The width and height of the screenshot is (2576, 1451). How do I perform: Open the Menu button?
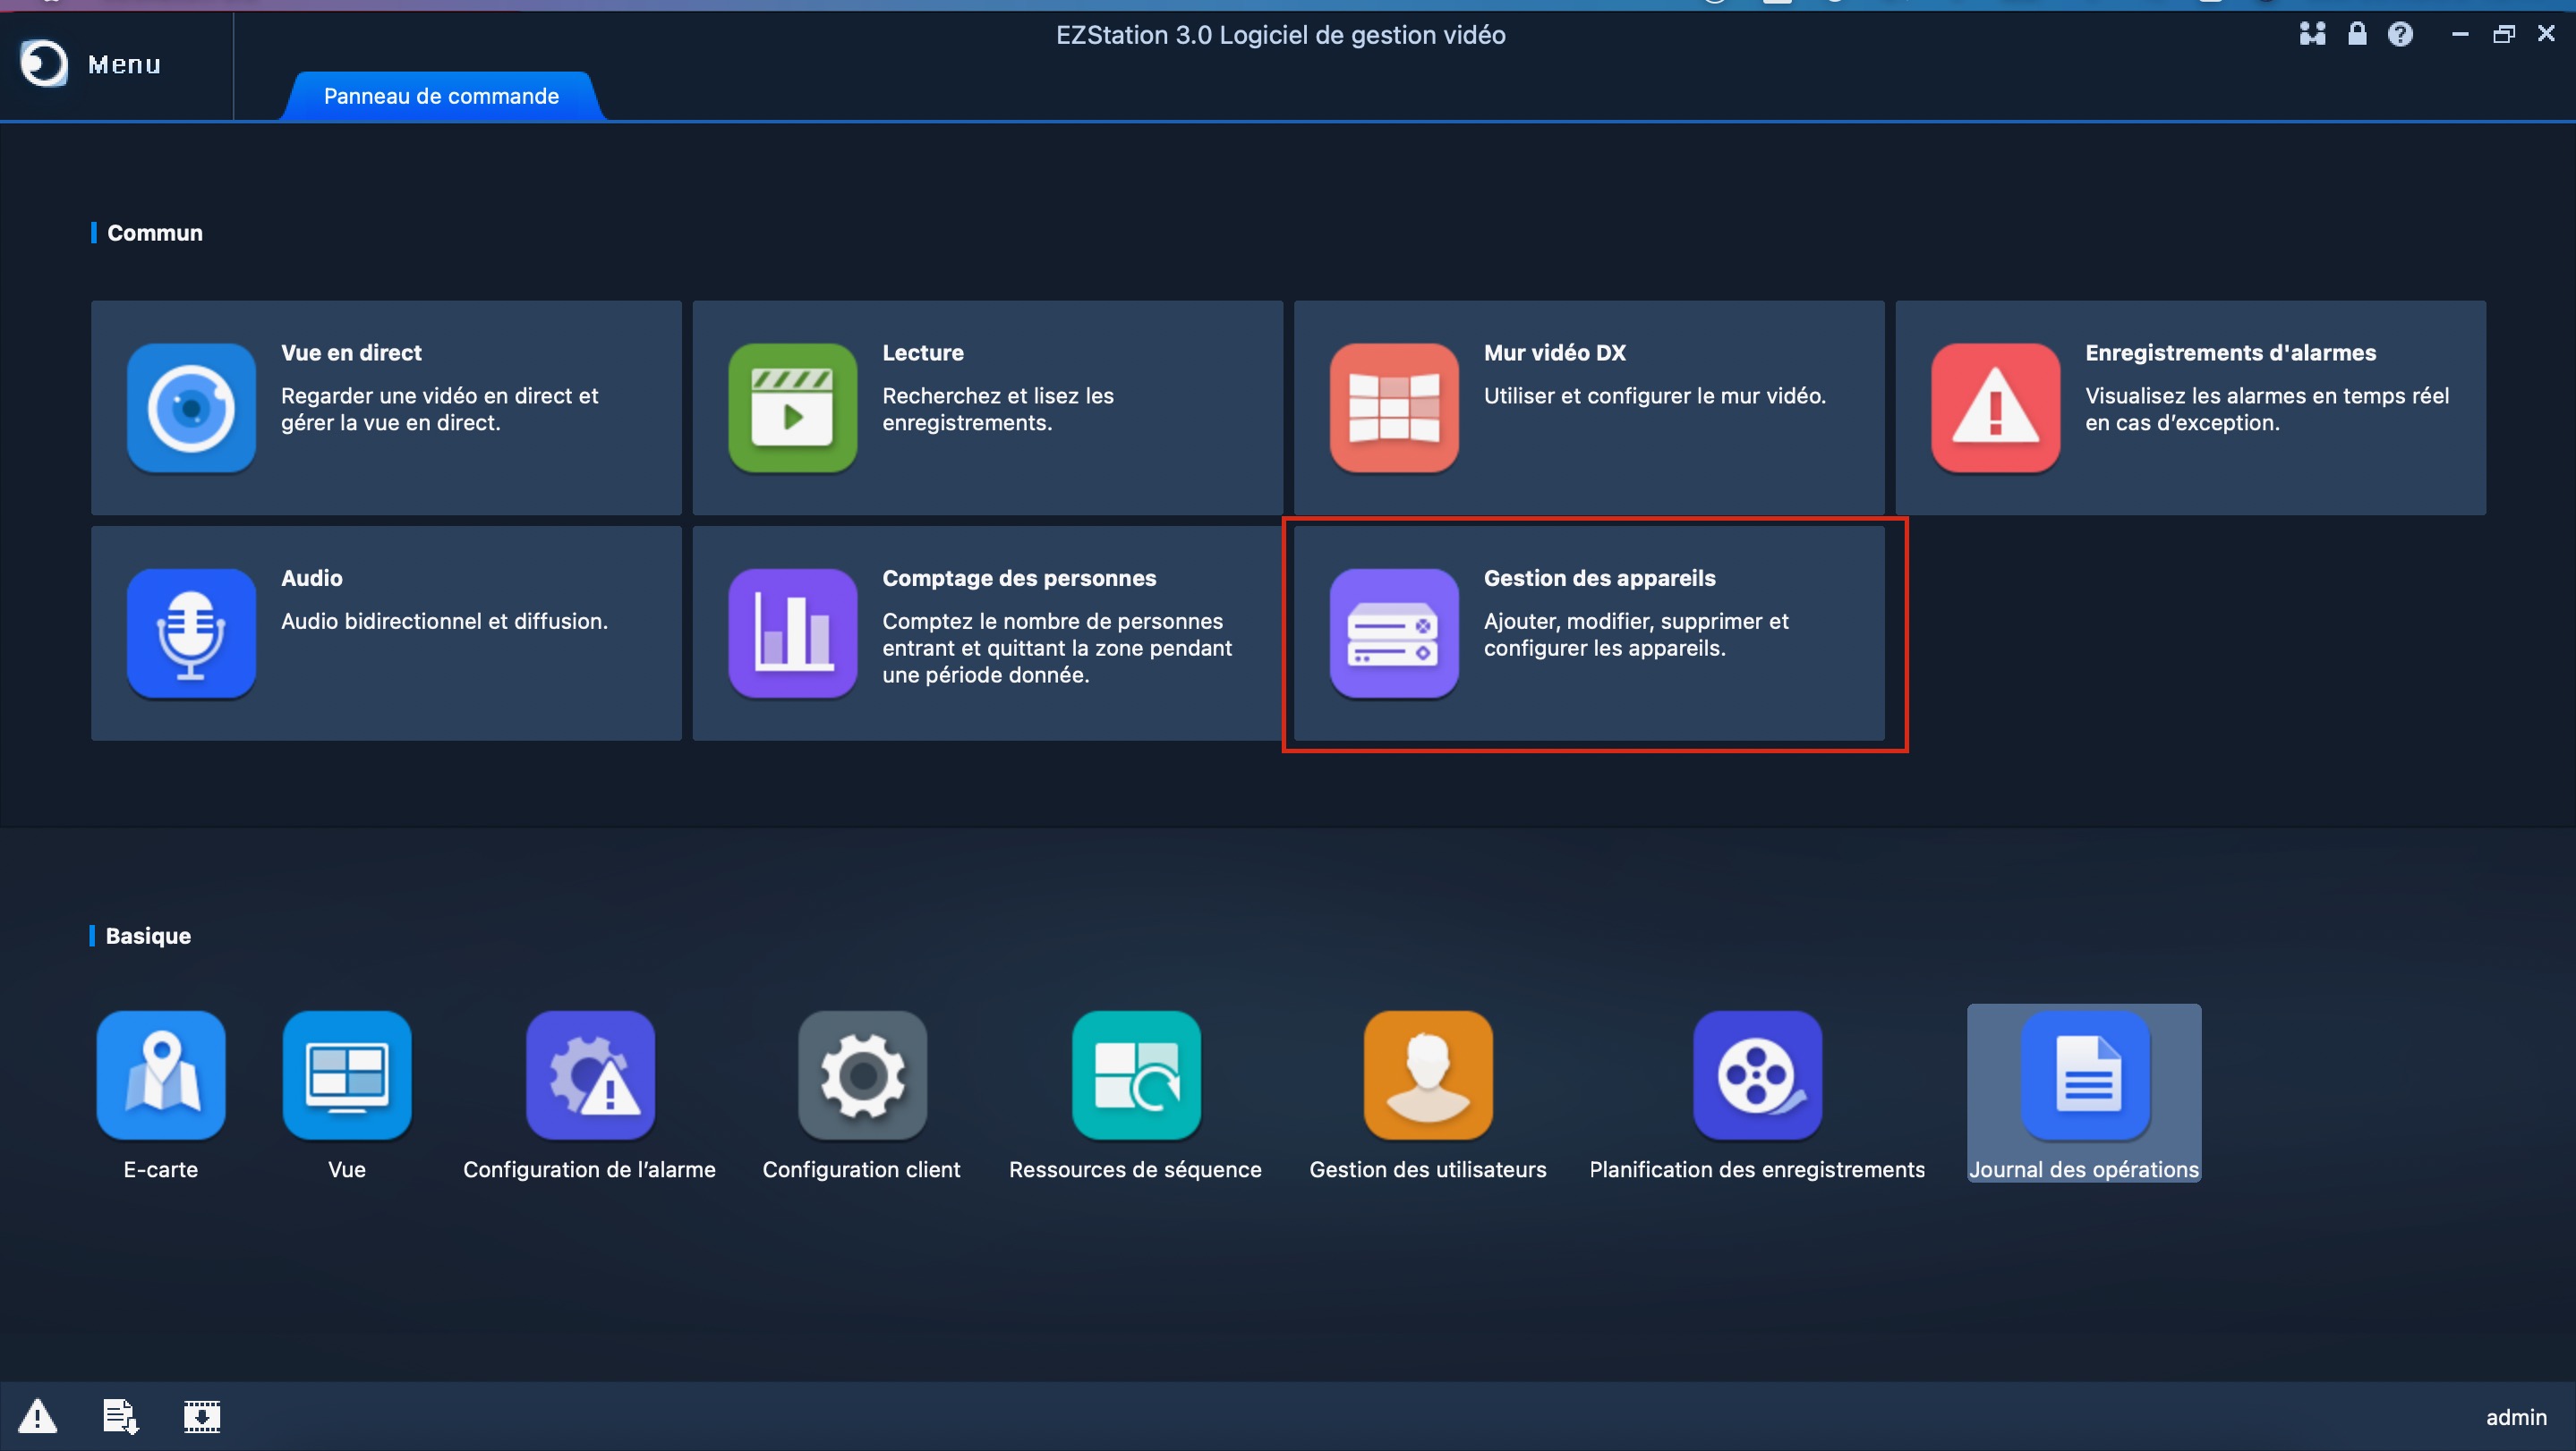coord(124,64)
